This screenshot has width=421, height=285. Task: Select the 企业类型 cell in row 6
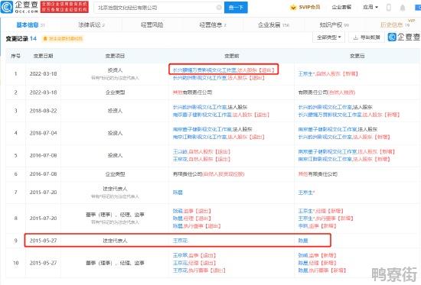[x=115, y=174]
